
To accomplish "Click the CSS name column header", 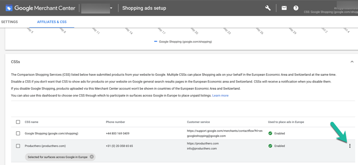I will click(x=32, y=122).
